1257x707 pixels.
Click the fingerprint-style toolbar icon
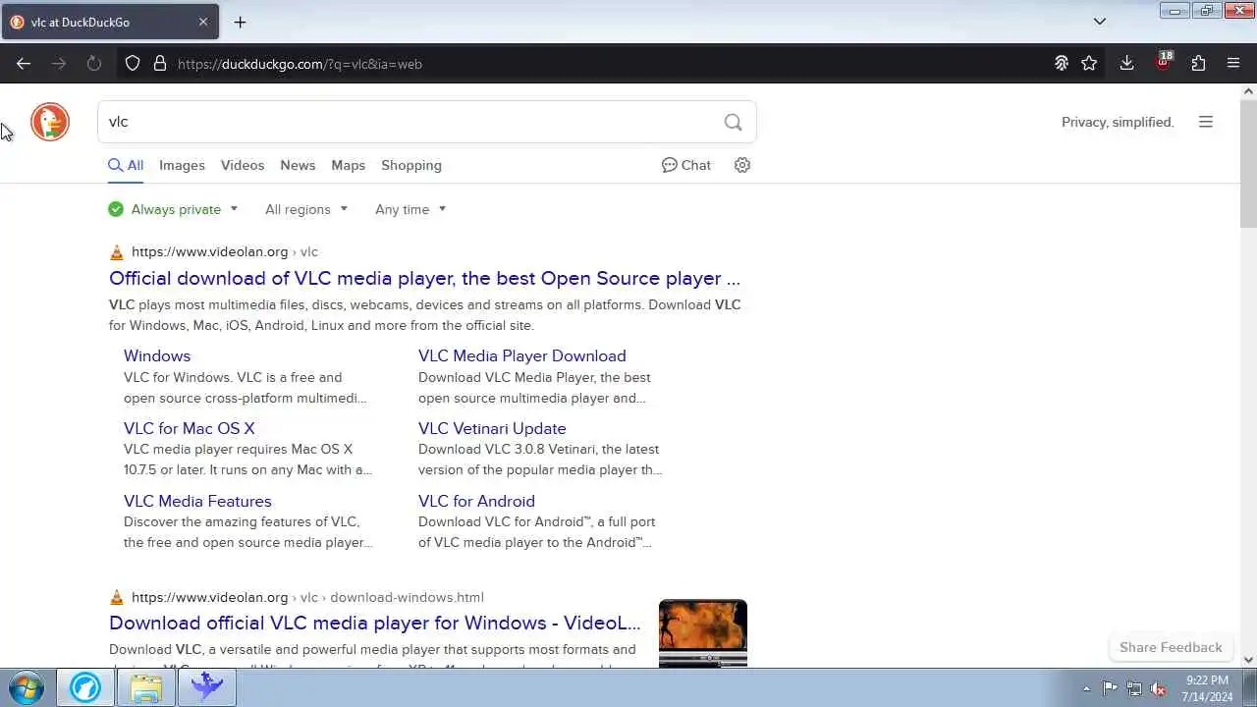[1062, 64]
